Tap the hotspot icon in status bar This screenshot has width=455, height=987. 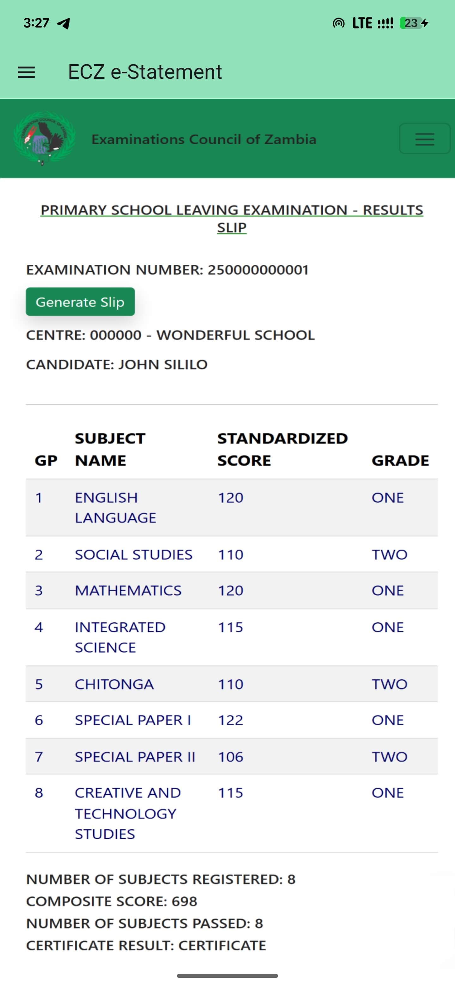pos(338,23)
